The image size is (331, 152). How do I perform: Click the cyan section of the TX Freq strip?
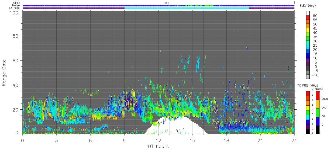(187, 8)
